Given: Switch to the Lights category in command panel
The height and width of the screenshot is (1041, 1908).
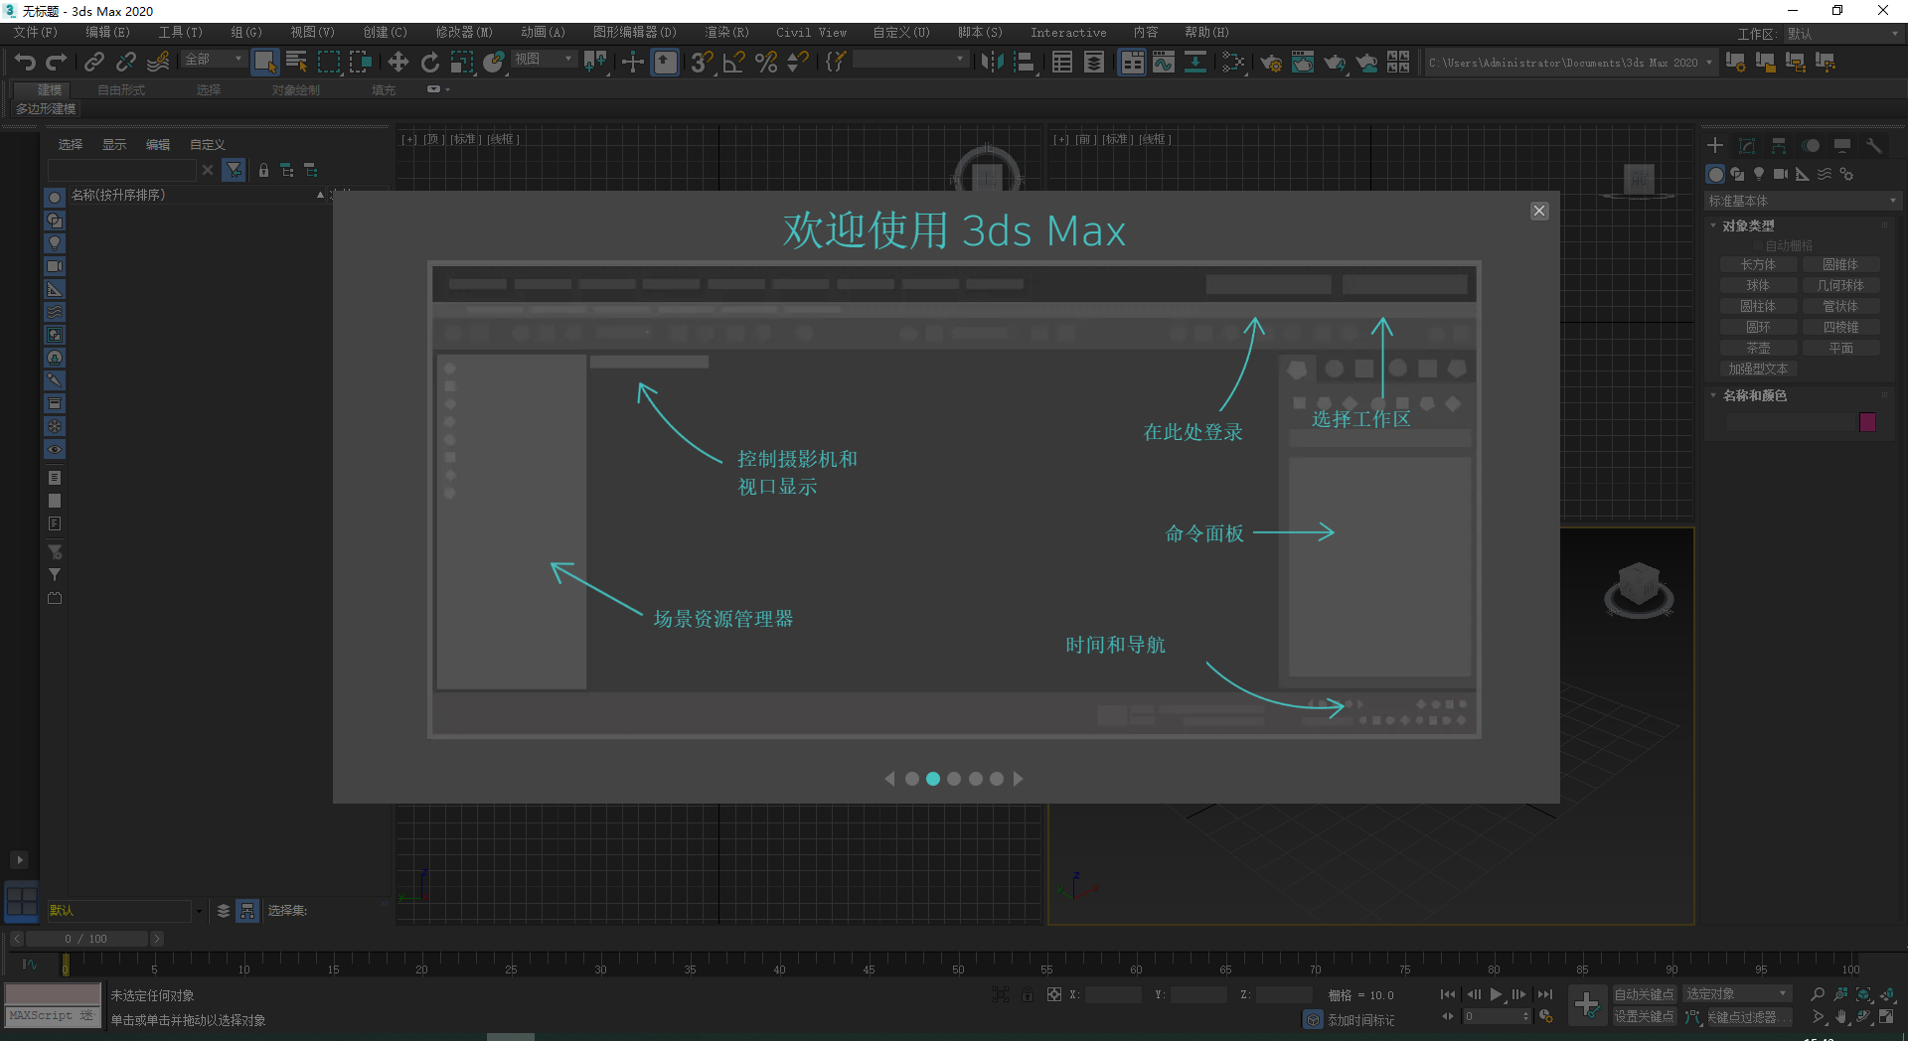Looking at the screenshot, I should click(x=1758, y=175).
